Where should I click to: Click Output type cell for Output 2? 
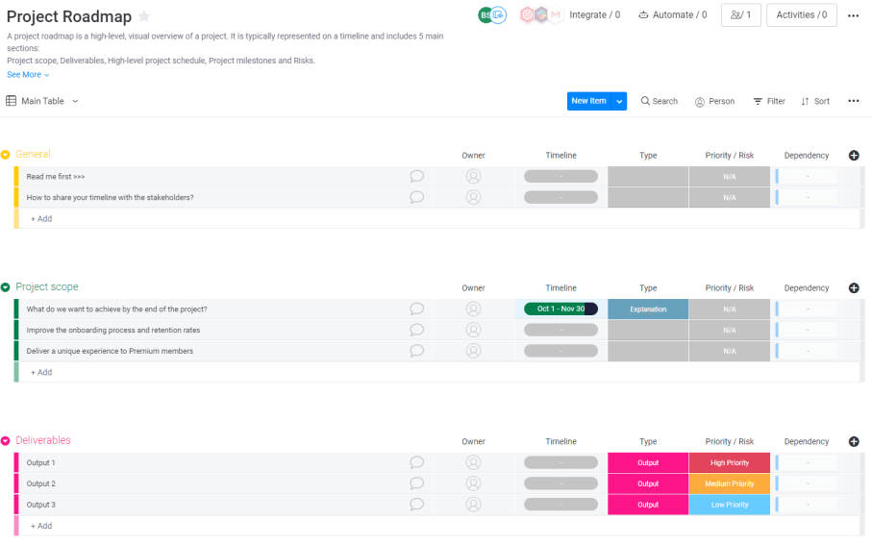648,483
